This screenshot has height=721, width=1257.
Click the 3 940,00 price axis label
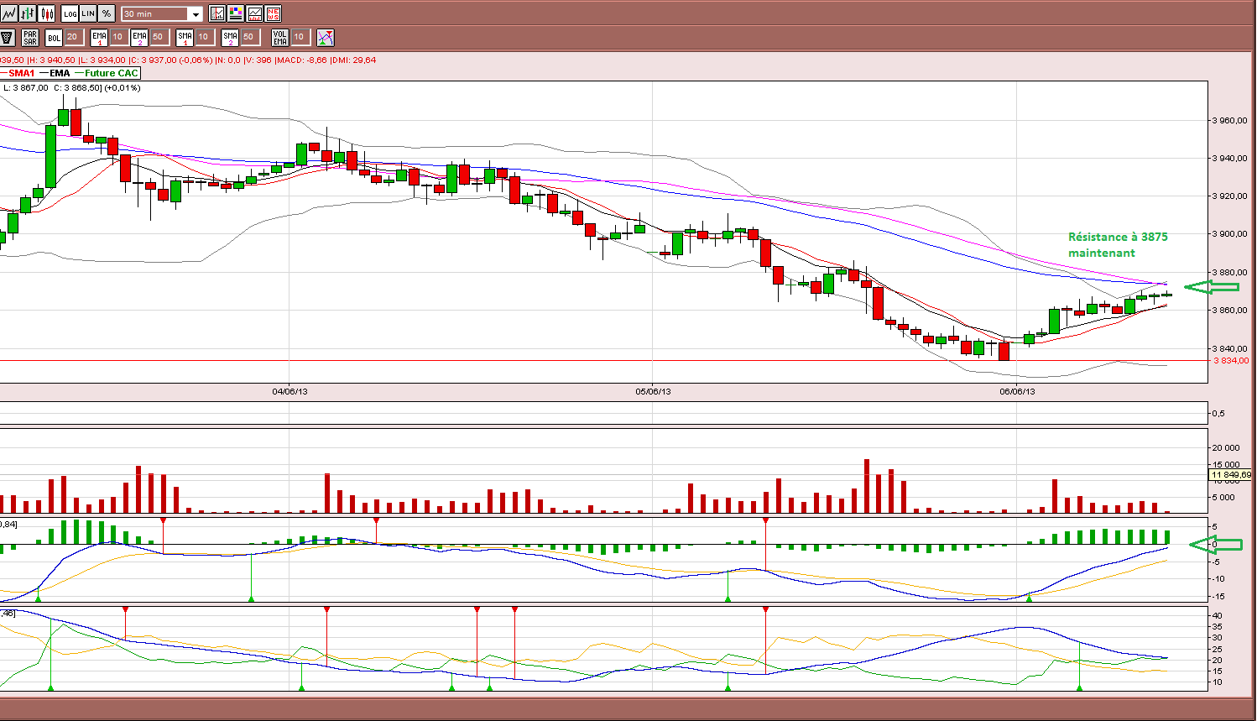(1230, 158)
